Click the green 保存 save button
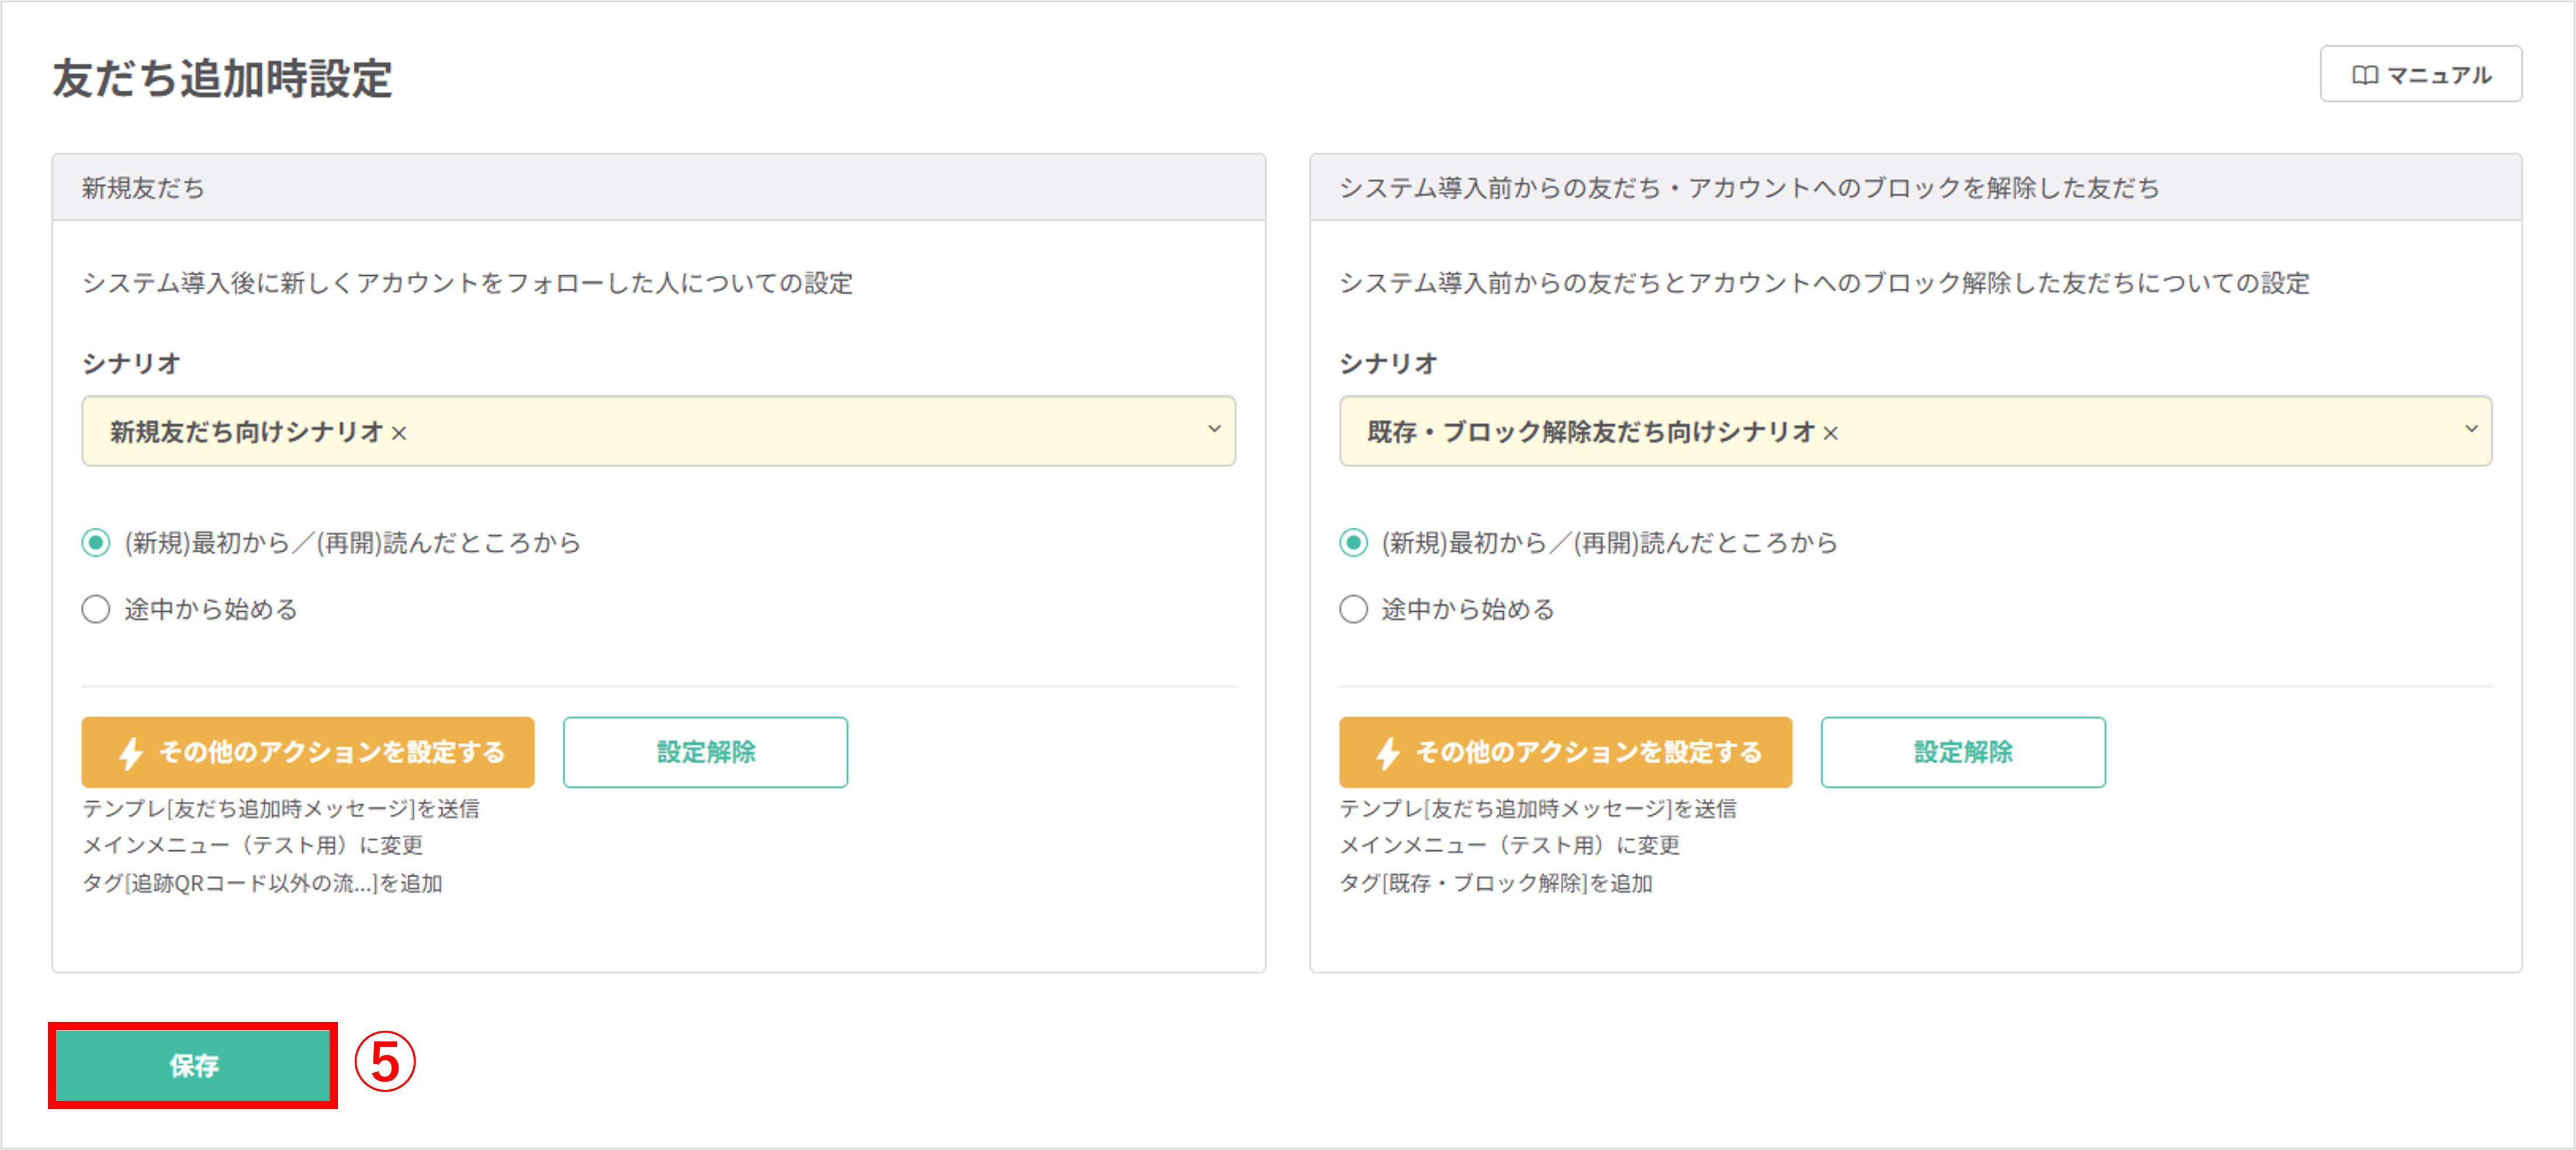2576x1150 pixels. click(x=193, y=1065)
